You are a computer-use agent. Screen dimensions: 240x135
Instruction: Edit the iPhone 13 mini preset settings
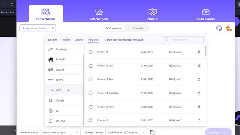(x=199, y=106)
